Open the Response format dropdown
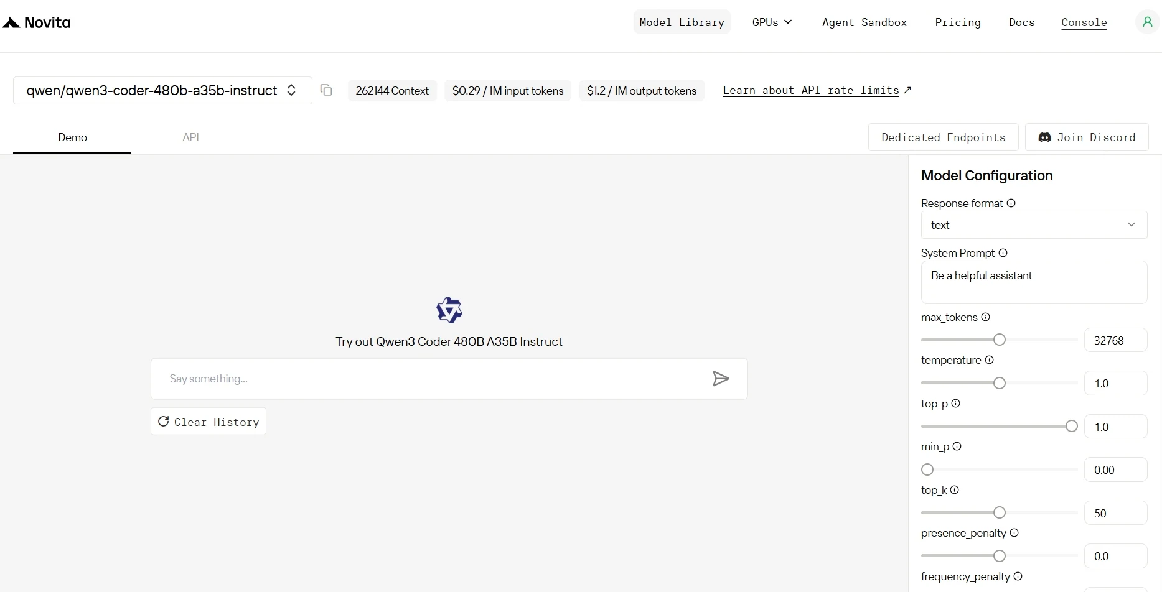 1034,225
